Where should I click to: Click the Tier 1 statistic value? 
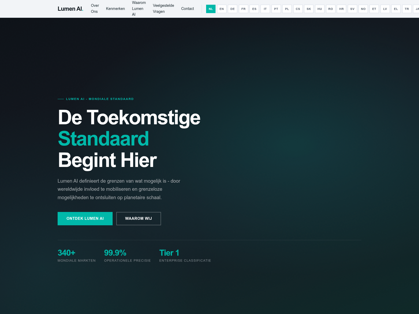[169, 253]
